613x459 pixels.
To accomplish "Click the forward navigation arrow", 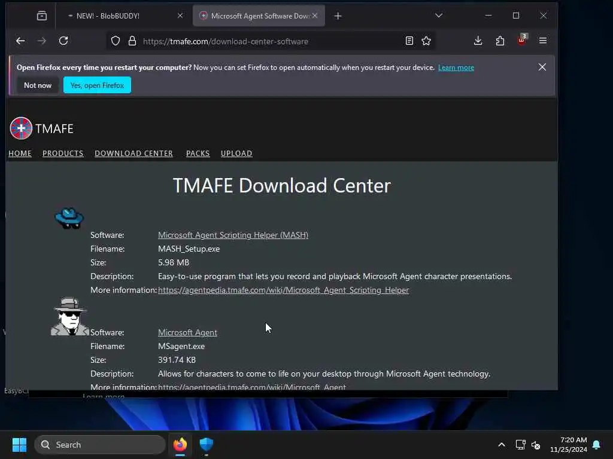I will [x=42, y=41].
